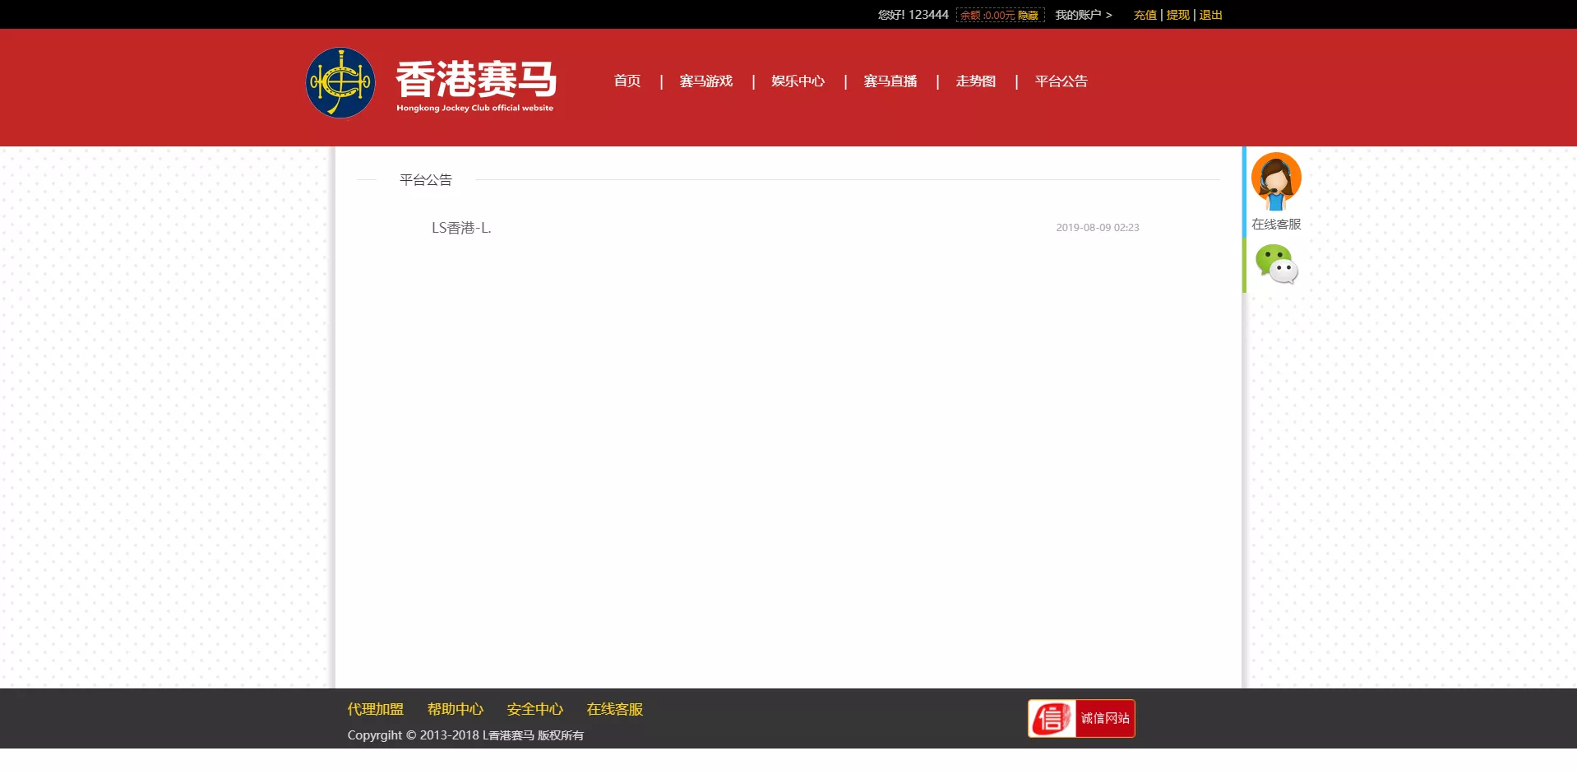Click 退出 to log out
This screenshot has height=774, width=1577.
pos(1209,15)
